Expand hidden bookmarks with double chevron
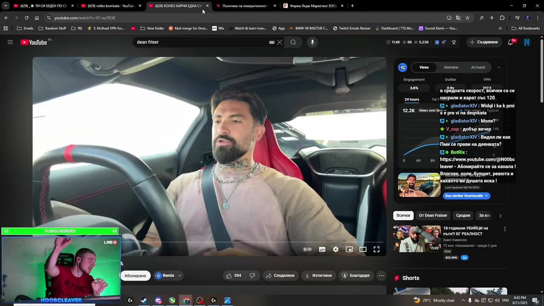Screen dimensions: 544x306 click(x=500, y=28)
